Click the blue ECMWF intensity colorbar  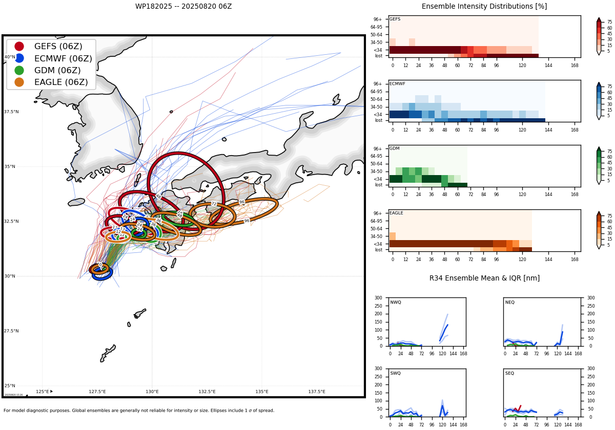(599, 101)
